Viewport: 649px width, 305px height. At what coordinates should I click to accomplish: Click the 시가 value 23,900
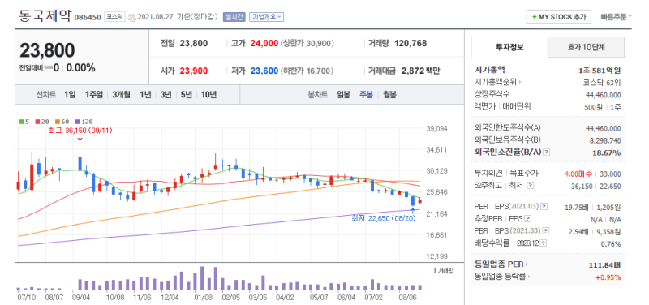tap(194, 71)
